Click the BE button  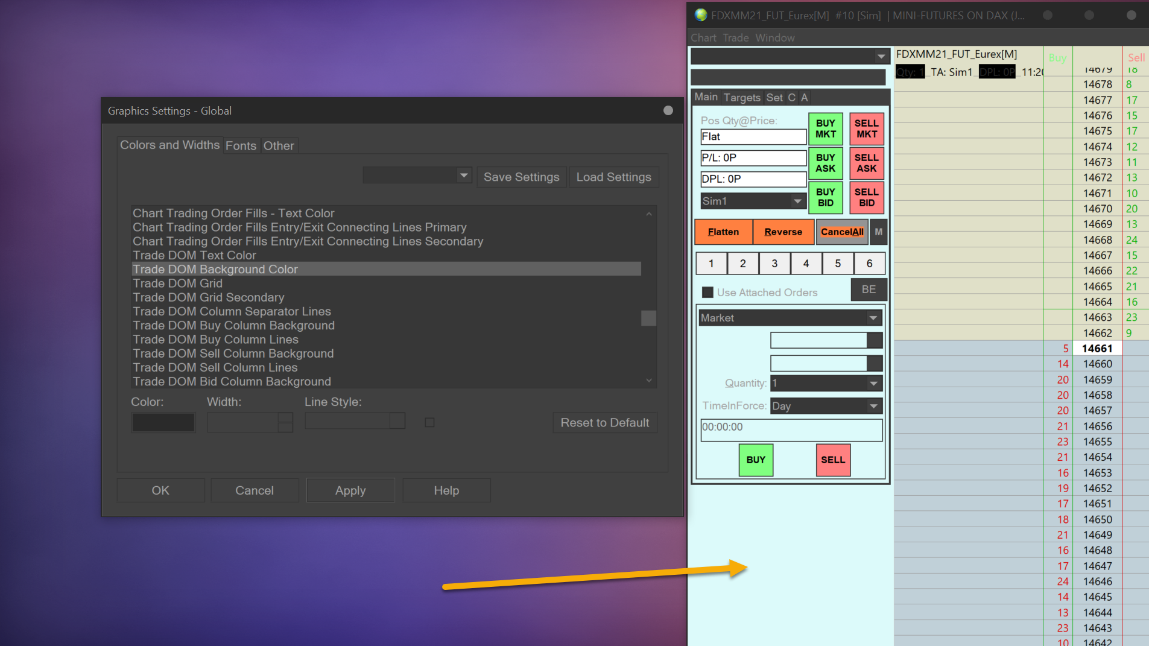[x=869, y=290]
